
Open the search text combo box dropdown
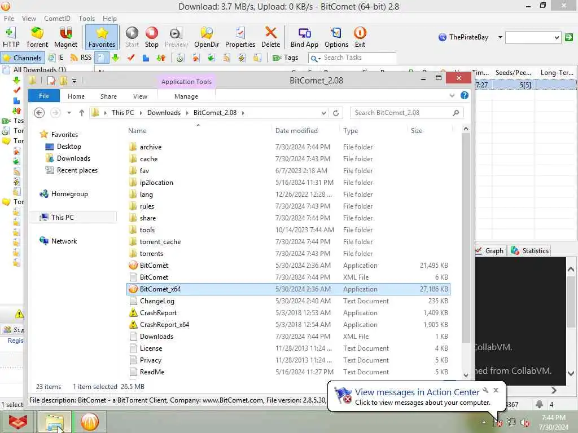[x=557, y=37]
